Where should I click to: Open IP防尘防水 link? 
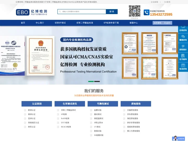98,123
